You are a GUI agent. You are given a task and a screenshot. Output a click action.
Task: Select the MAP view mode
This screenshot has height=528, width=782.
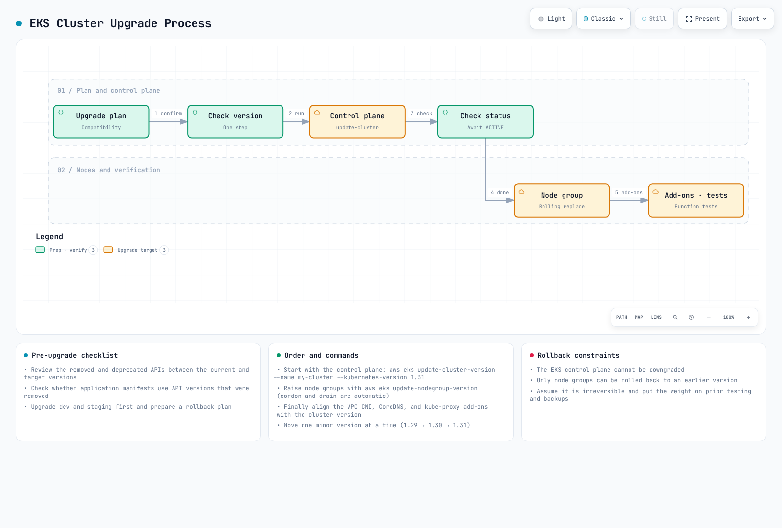(639, 317)
